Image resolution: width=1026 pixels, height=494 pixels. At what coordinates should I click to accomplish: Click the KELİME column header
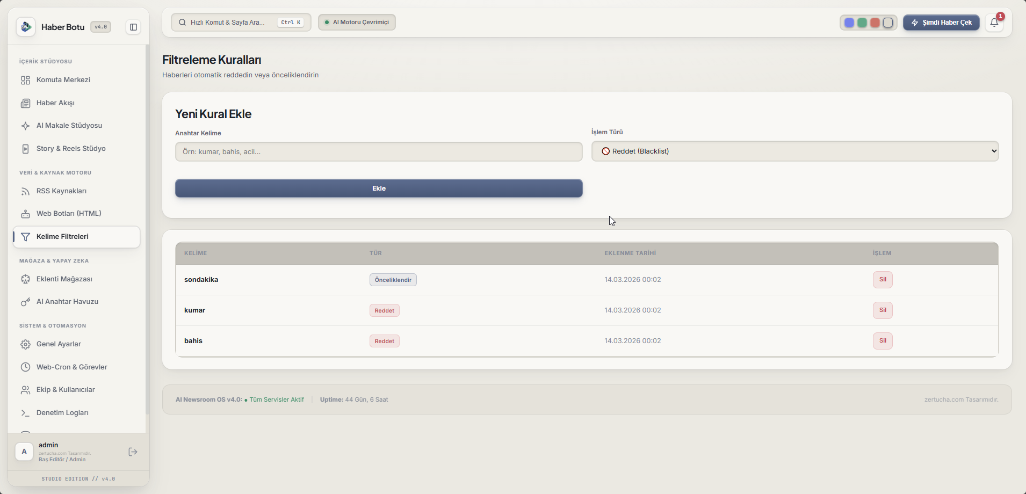pos(196,253)
